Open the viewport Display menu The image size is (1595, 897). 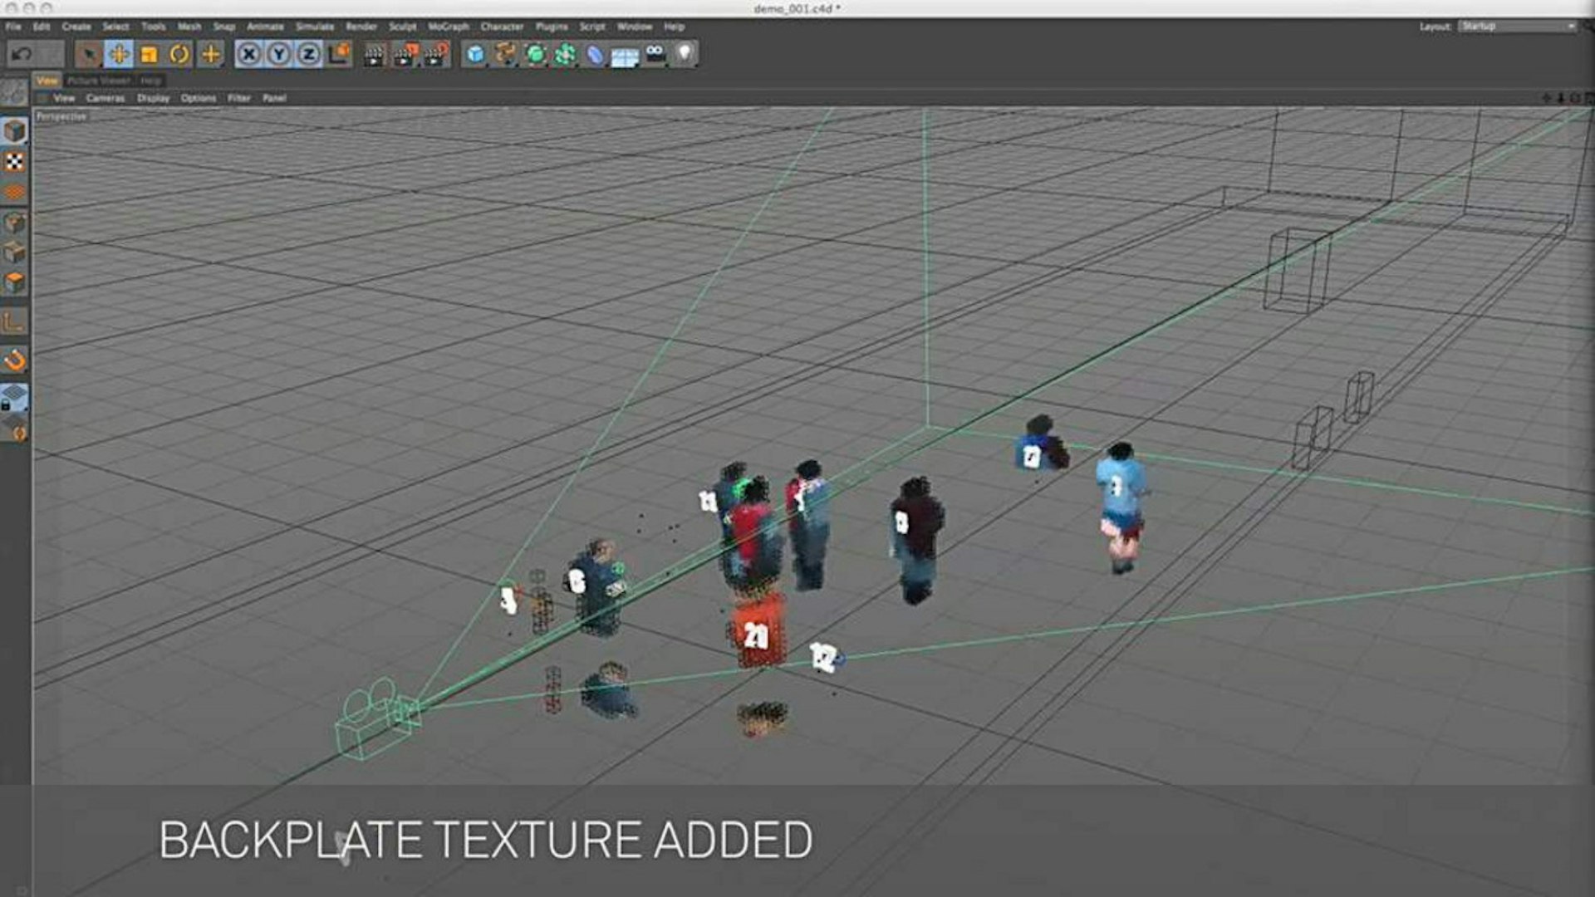click(153, 98)
